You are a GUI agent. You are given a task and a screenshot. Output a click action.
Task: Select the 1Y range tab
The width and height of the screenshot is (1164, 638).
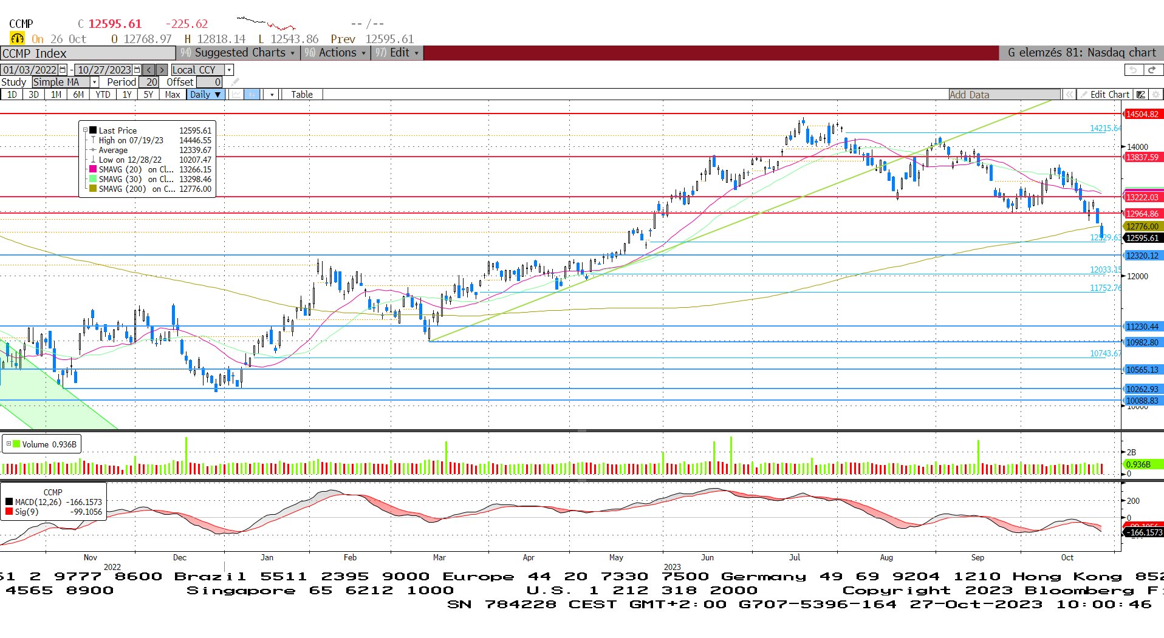click(x=126, y=95)
